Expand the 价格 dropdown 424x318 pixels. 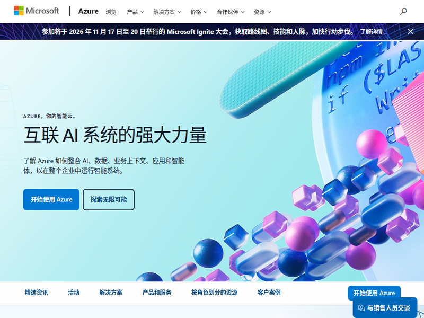[199, 12]
